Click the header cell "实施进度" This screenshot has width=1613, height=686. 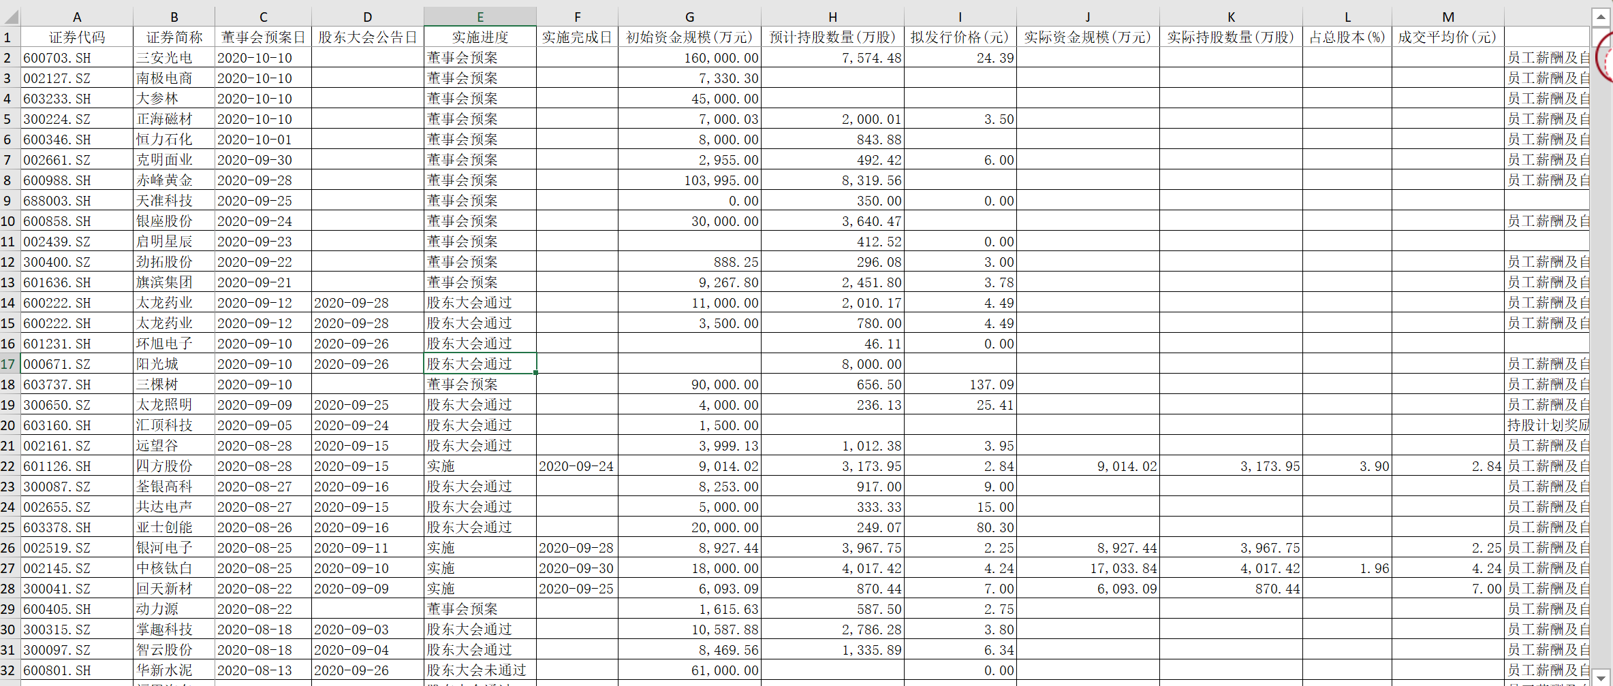click(480, 37)
